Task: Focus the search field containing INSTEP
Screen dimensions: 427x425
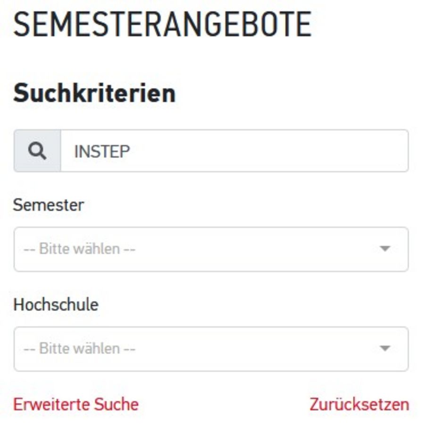Action: click(234, 151)
